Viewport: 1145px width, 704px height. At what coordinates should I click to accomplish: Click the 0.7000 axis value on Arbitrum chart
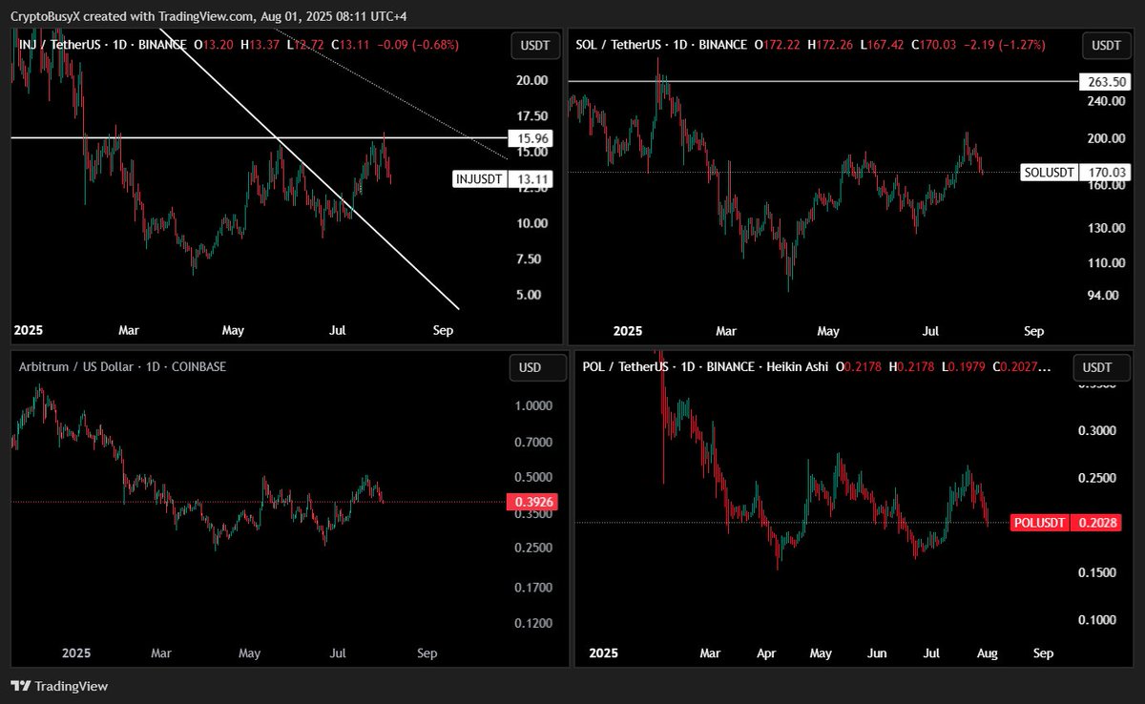click(532, 443)
